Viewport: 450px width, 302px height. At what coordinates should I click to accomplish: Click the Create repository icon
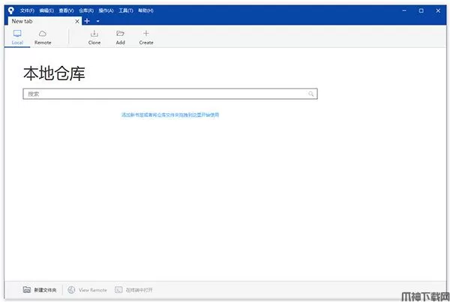146,37
